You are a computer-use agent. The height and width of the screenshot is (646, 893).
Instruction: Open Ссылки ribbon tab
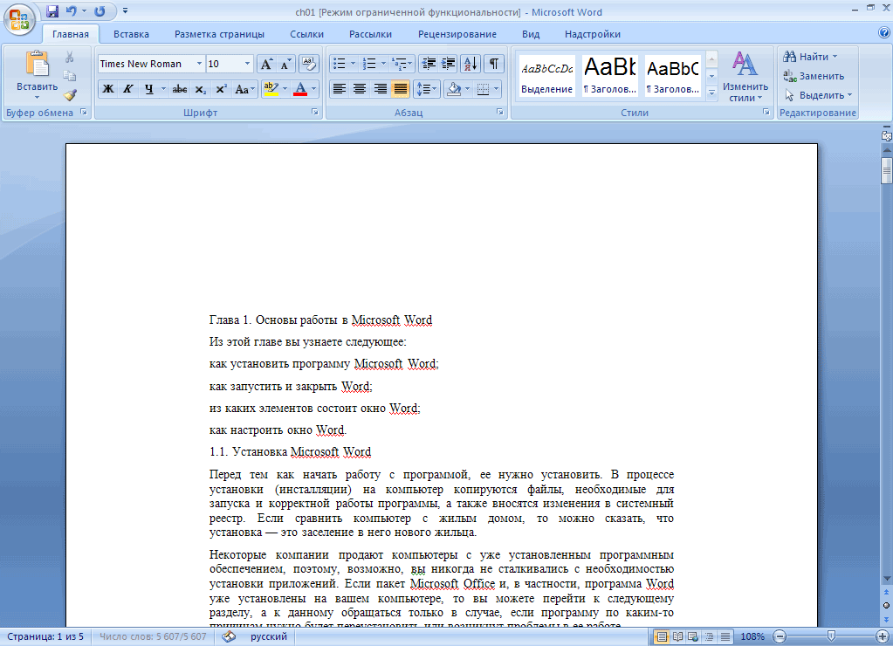tap(306, 34)
